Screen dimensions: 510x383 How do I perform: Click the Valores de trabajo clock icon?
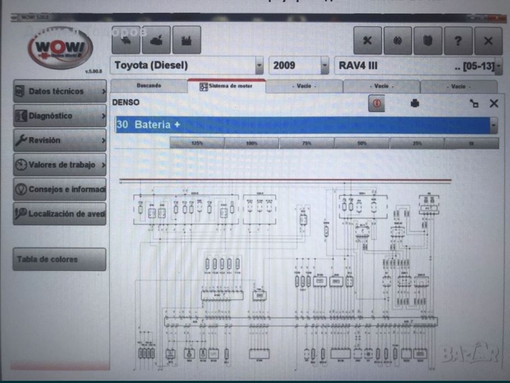(x=21, y=165)
